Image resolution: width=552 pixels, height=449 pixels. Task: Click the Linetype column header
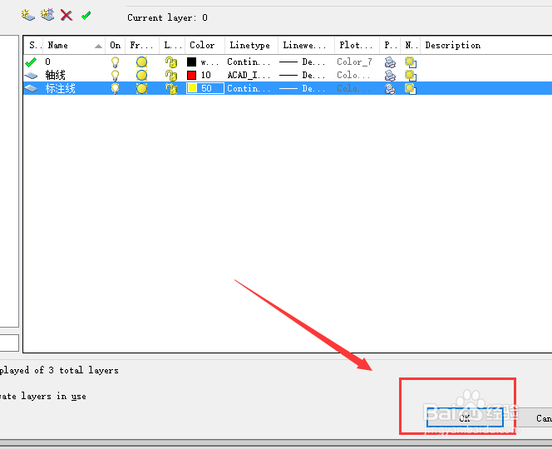pos(251,46)
